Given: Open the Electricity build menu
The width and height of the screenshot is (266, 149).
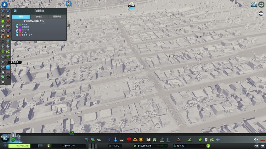Looking at the screenshot, I should 111,140.
